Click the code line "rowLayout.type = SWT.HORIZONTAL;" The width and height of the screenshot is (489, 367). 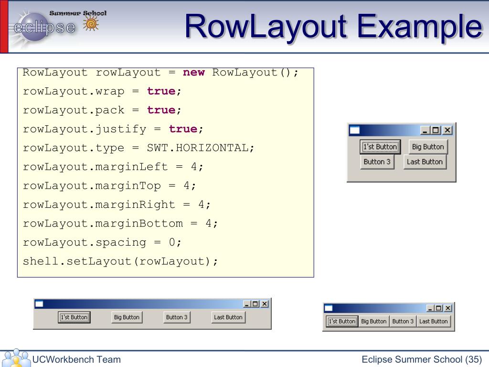[x=138, y=148]
